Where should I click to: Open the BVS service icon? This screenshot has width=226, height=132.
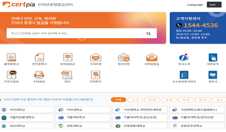point(67,75)
